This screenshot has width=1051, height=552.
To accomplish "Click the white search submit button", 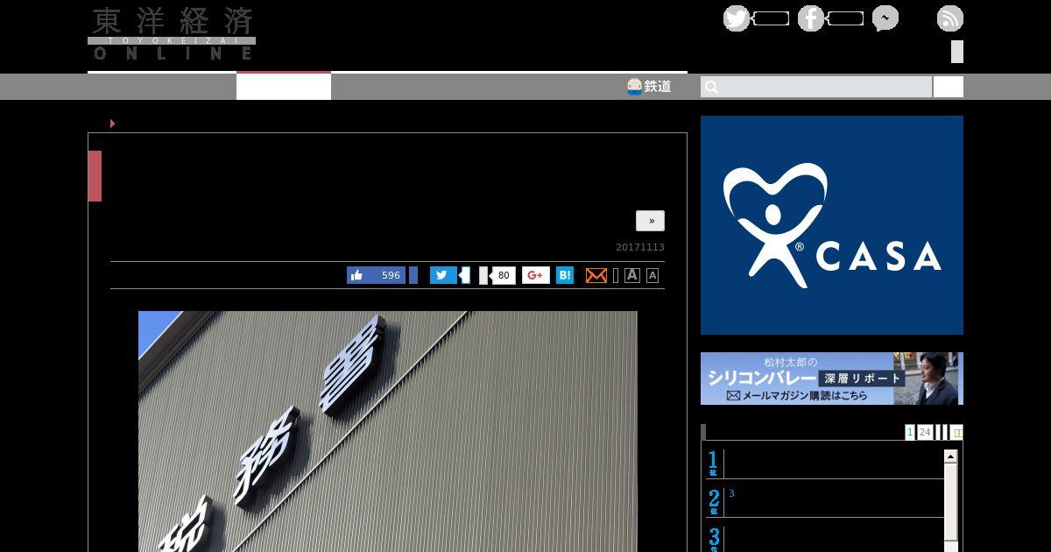I will point(949,87).
